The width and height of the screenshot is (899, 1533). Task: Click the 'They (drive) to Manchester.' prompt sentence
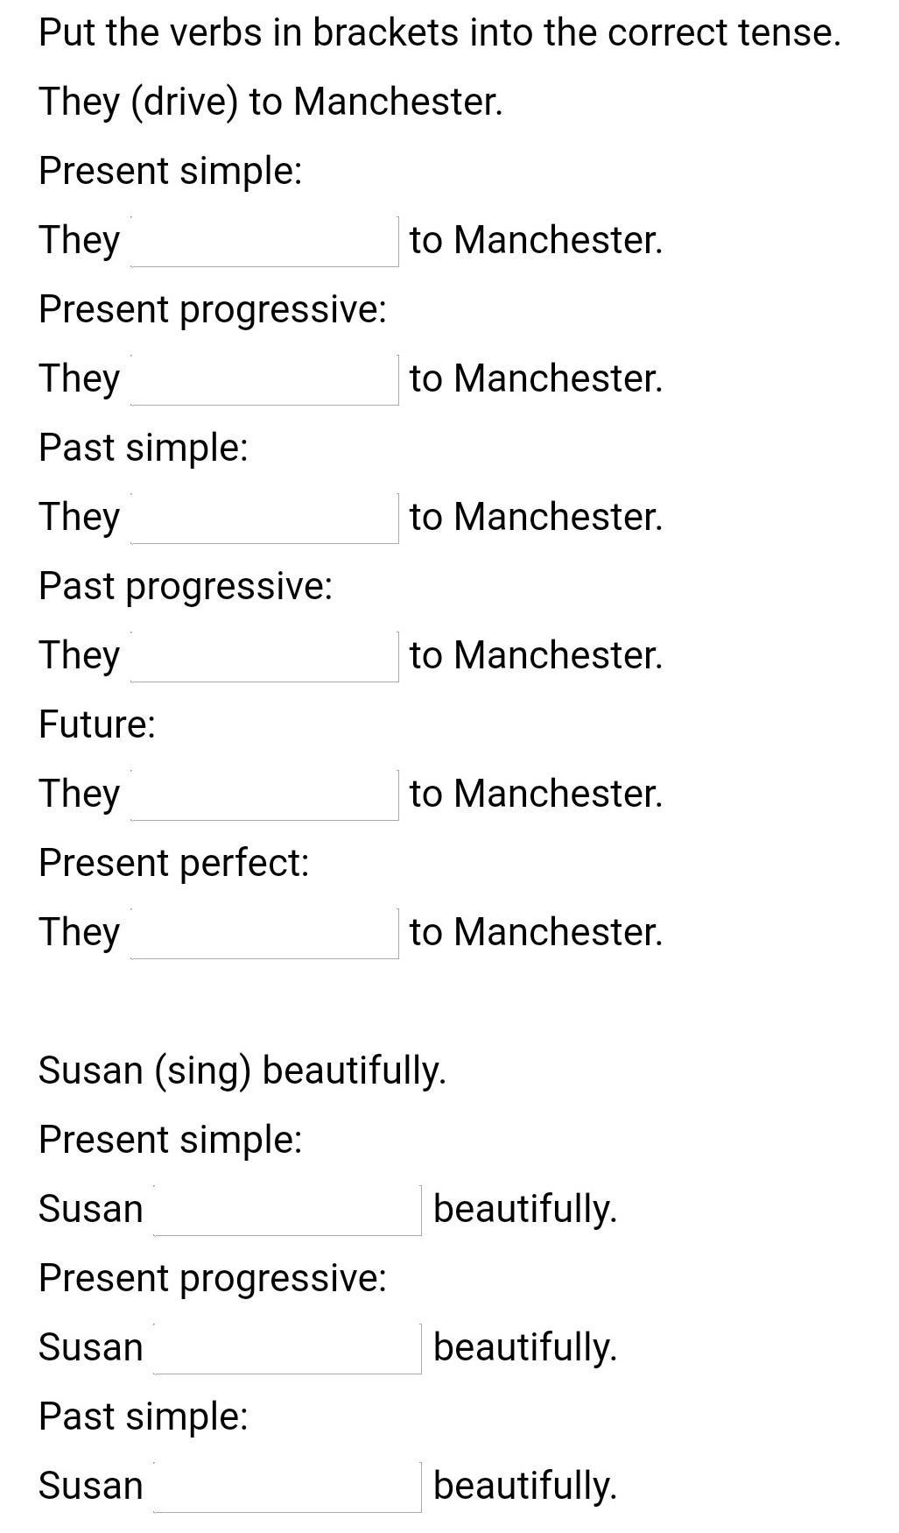pyautogui.click(x=270, y=102)
